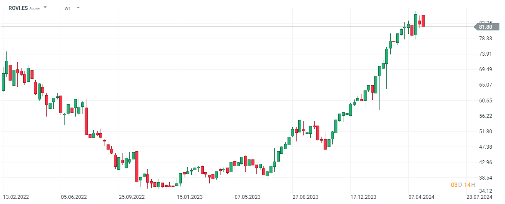Select the 15.01.2023 time axis marker
This screenshot has width=505, height=204.
pyautogui.click(x=190, y=197)
